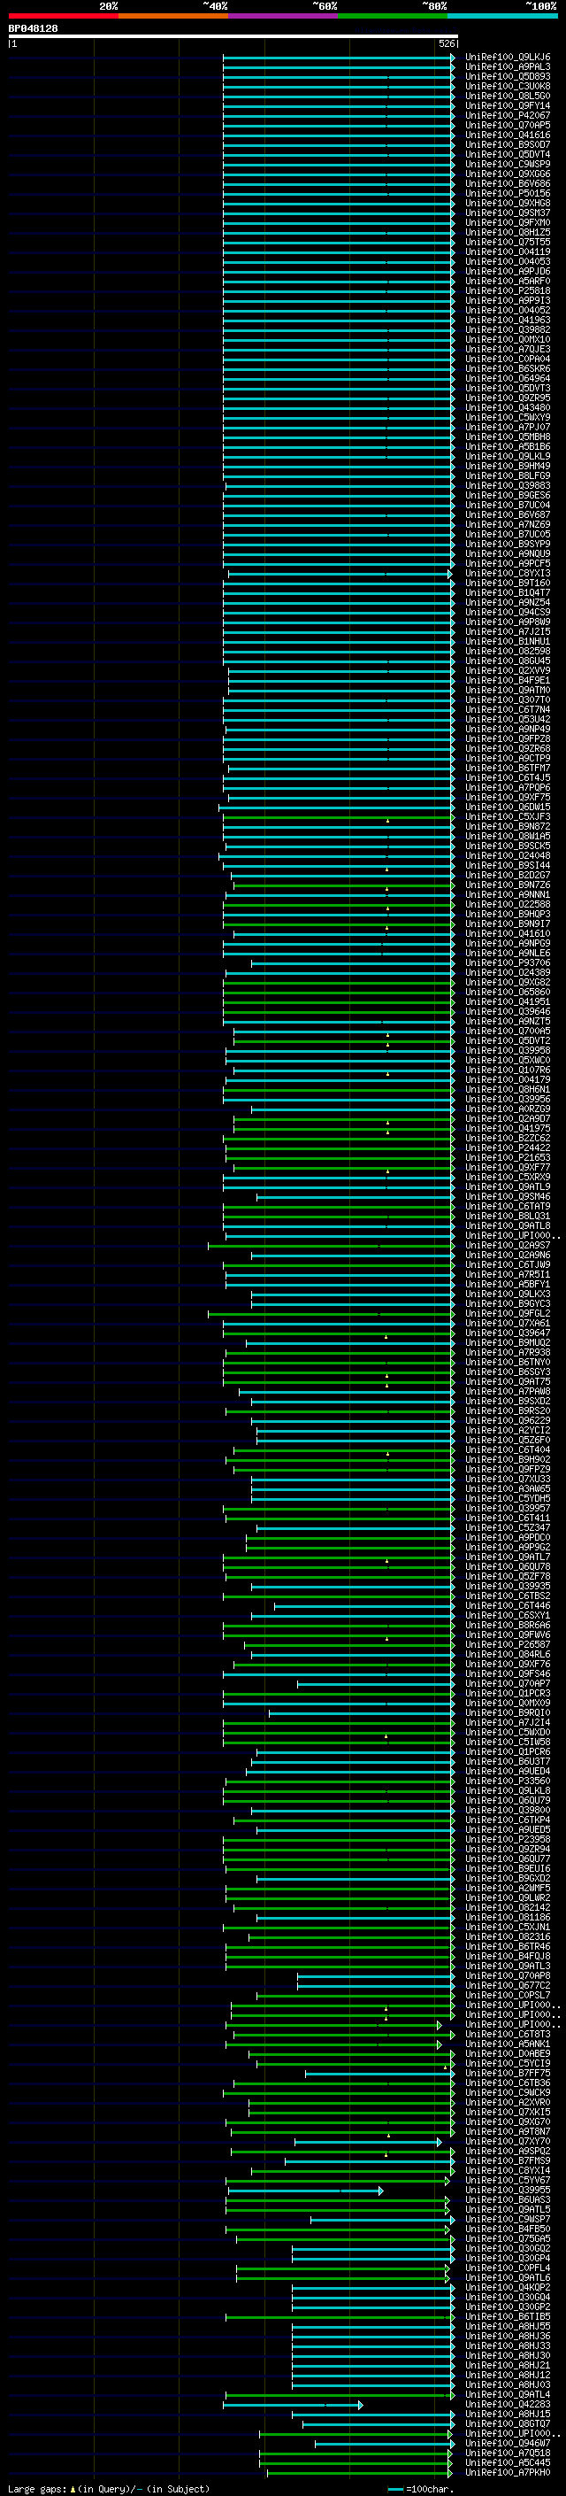Select the UniRef100_P21653 label

(x=508, y=1158)
